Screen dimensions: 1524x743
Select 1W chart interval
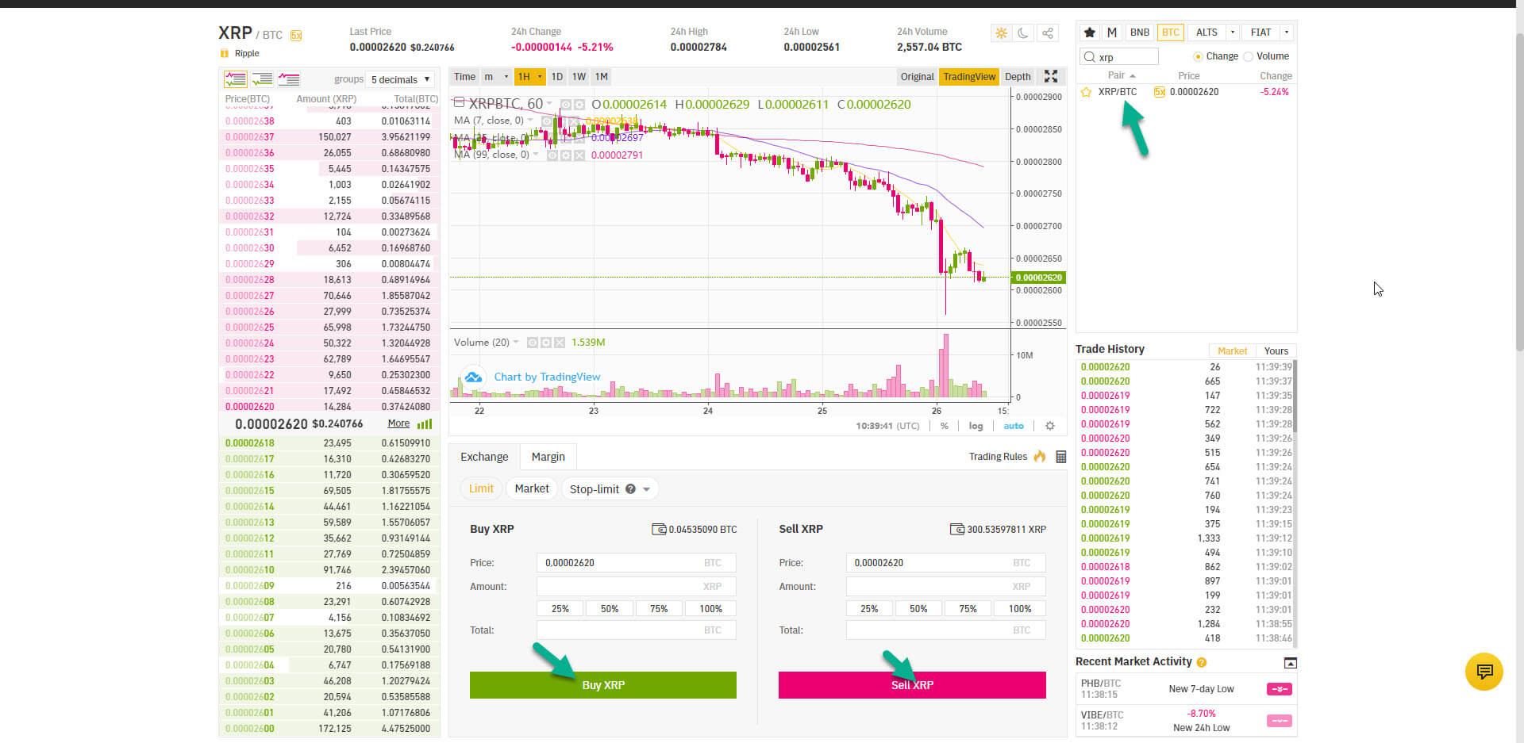(579, 77)
